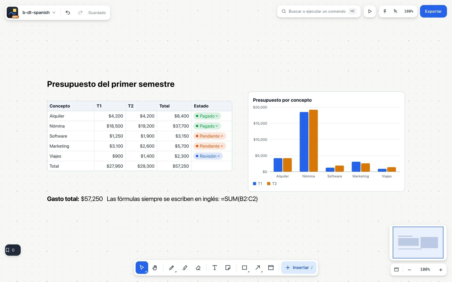Select the pen drawing tool
The width and height of the screenshot is (452, 282).
point(172,268)
